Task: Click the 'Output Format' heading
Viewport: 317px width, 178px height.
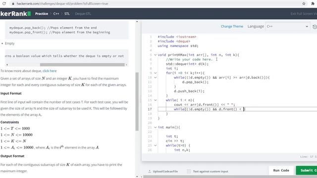Action: [x=12, y=156]
